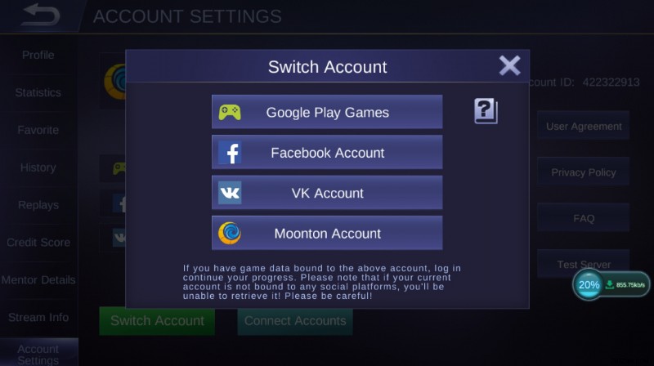Open the Profile tab
Image resolution: width=654 pixels, height=366 pixels.
38,55
